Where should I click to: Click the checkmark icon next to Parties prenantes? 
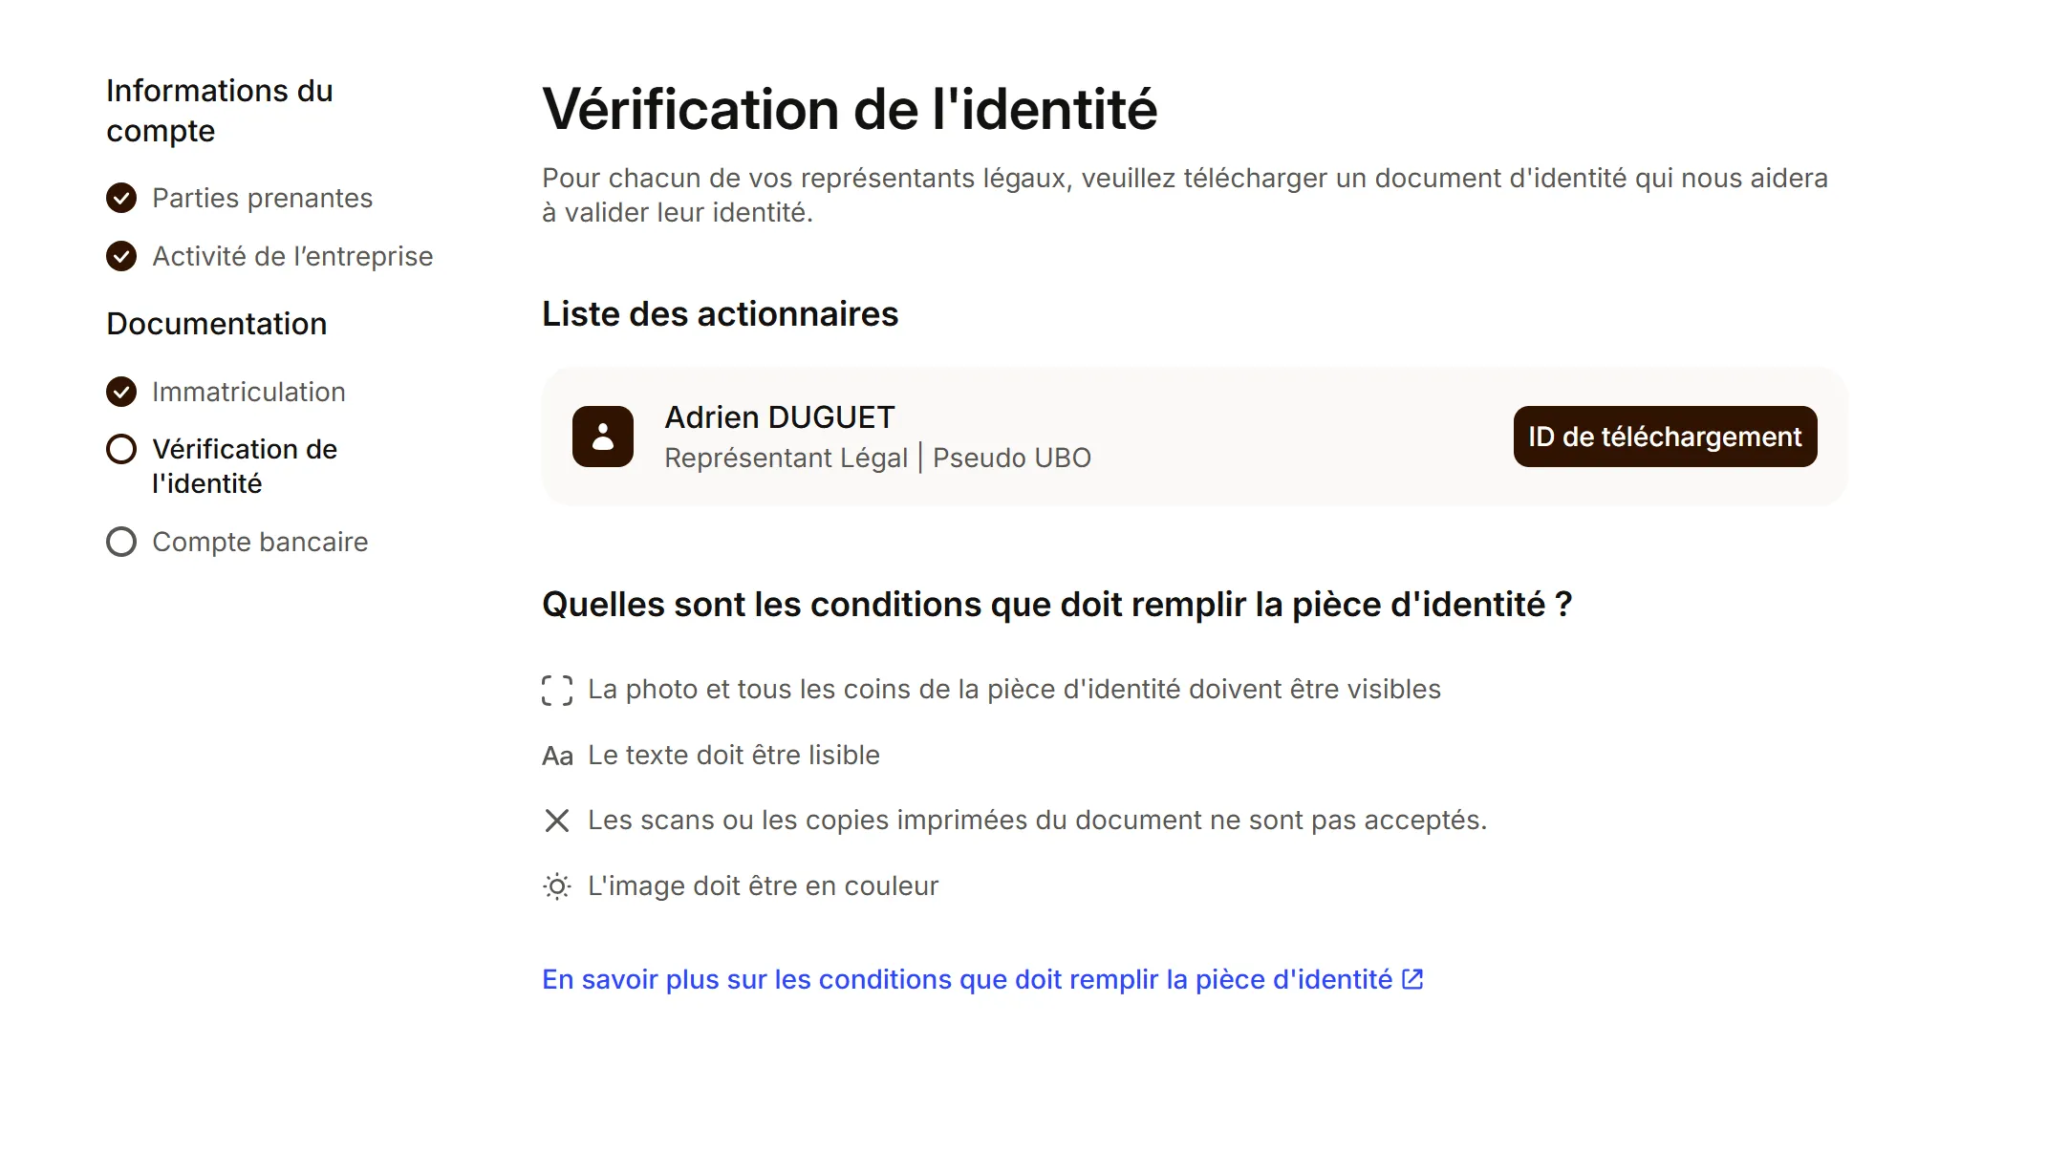121,198
